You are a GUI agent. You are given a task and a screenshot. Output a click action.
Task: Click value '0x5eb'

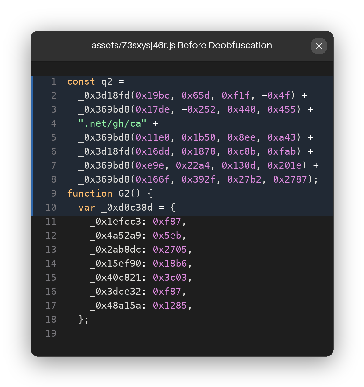point(167,236)
